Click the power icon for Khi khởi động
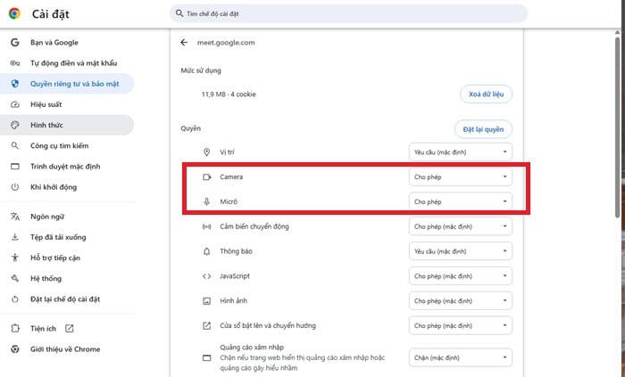The image size is (625, 377). tap(15, 187)
